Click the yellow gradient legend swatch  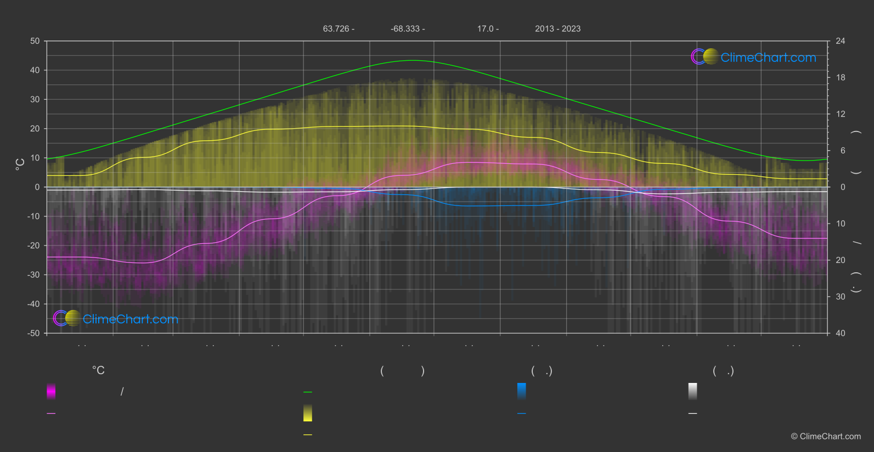click(308, 413)
